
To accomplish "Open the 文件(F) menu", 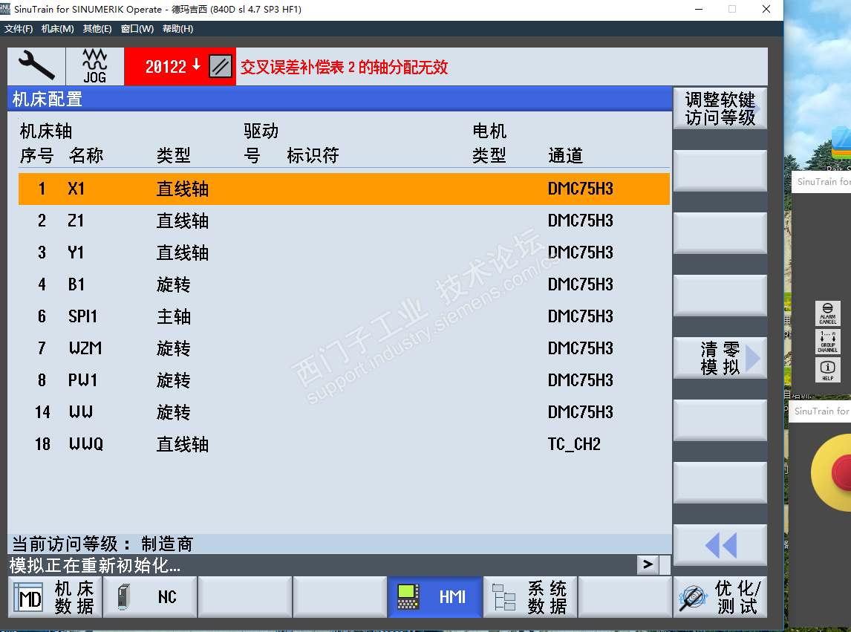I will (x=19, y=29).
